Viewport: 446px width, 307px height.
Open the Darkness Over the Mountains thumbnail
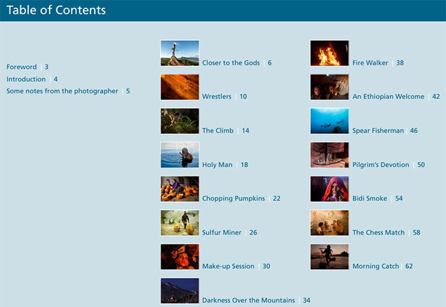(x=180, y=290)
